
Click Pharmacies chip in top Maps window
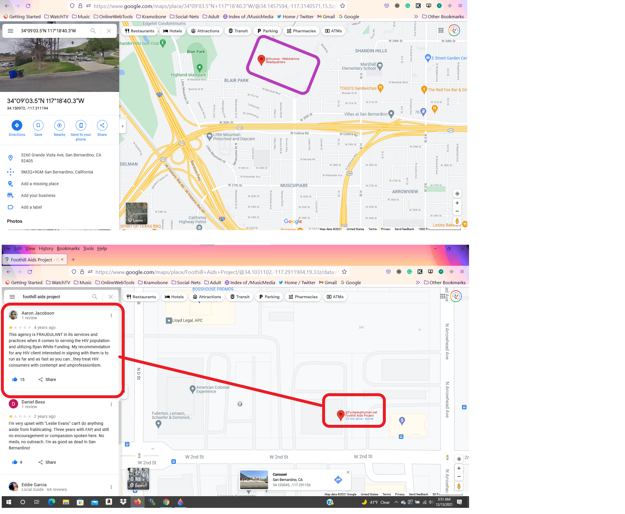click(301, 31)
